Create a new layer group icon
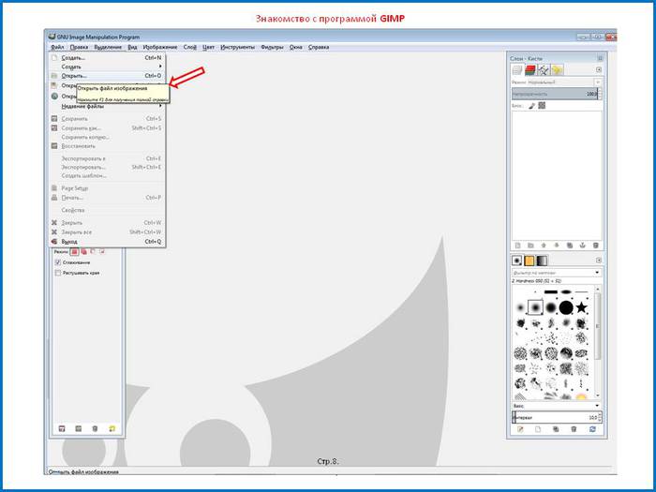The image size is (656, 492). pos(530,246)
